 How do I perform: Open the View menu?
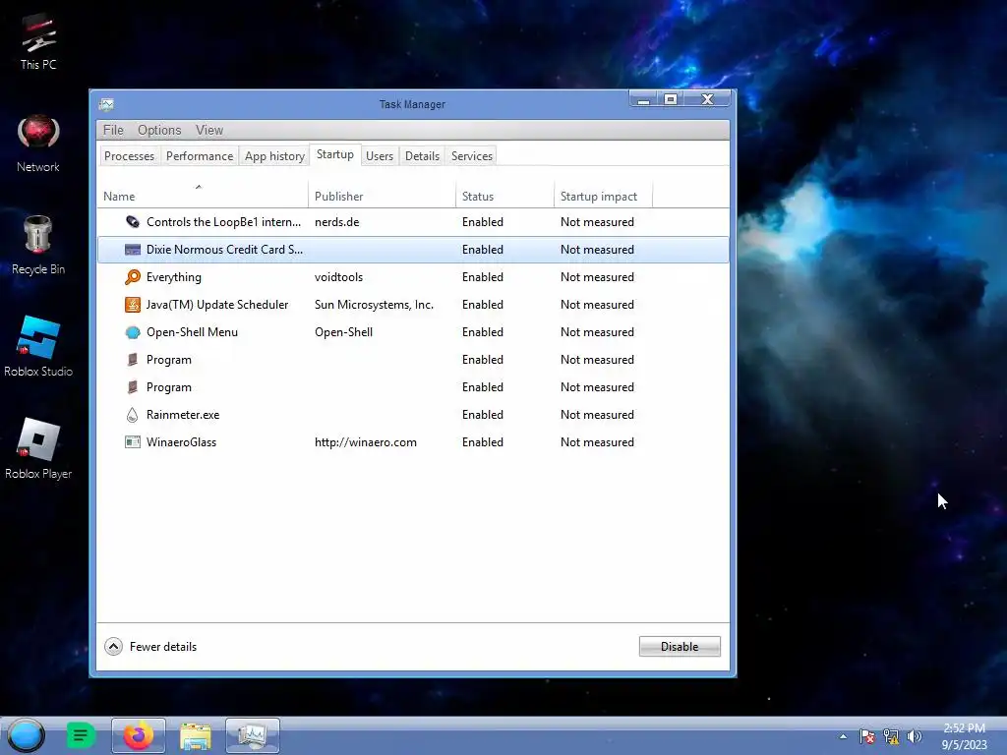(x=209, y=131)
